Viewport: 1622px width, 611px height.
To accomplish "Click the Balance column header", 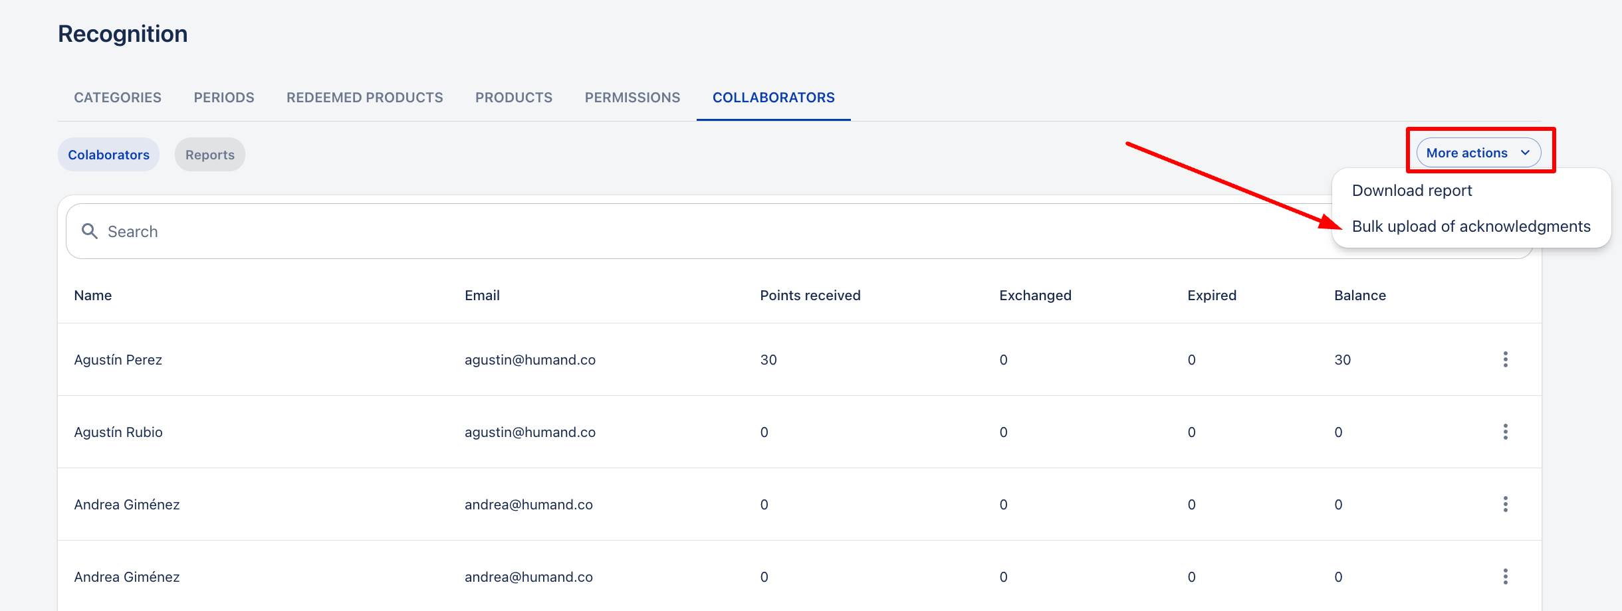I will (x=1359, y=296).
